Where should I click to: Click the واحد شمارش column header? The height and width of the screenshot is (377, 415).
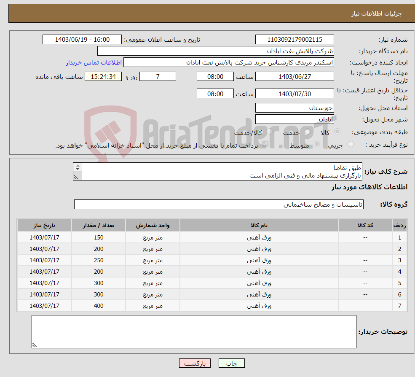[153, 226]
